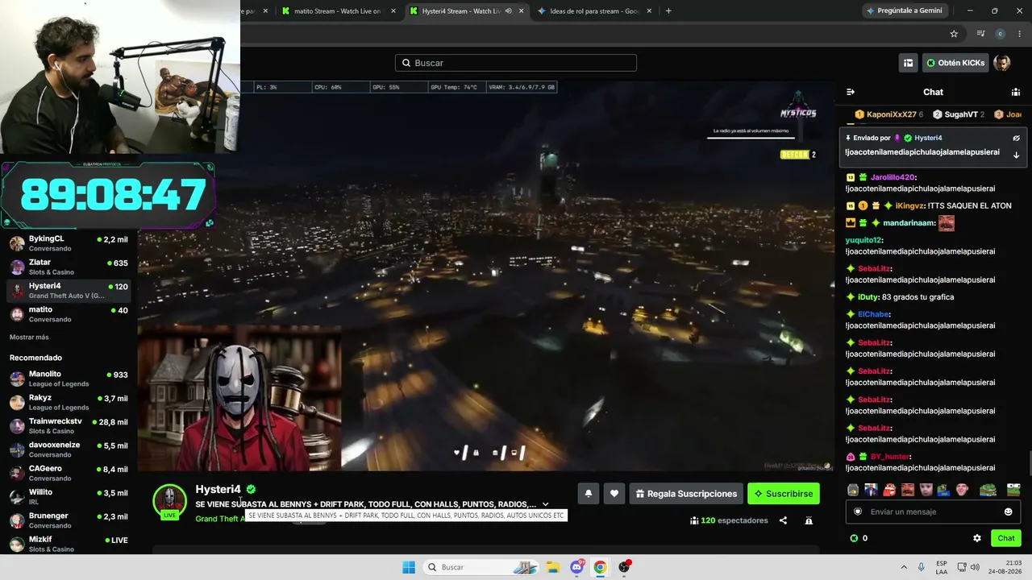Open the user profile avatar menu
The image size is (1032, 580).
tap(1002, 63)
